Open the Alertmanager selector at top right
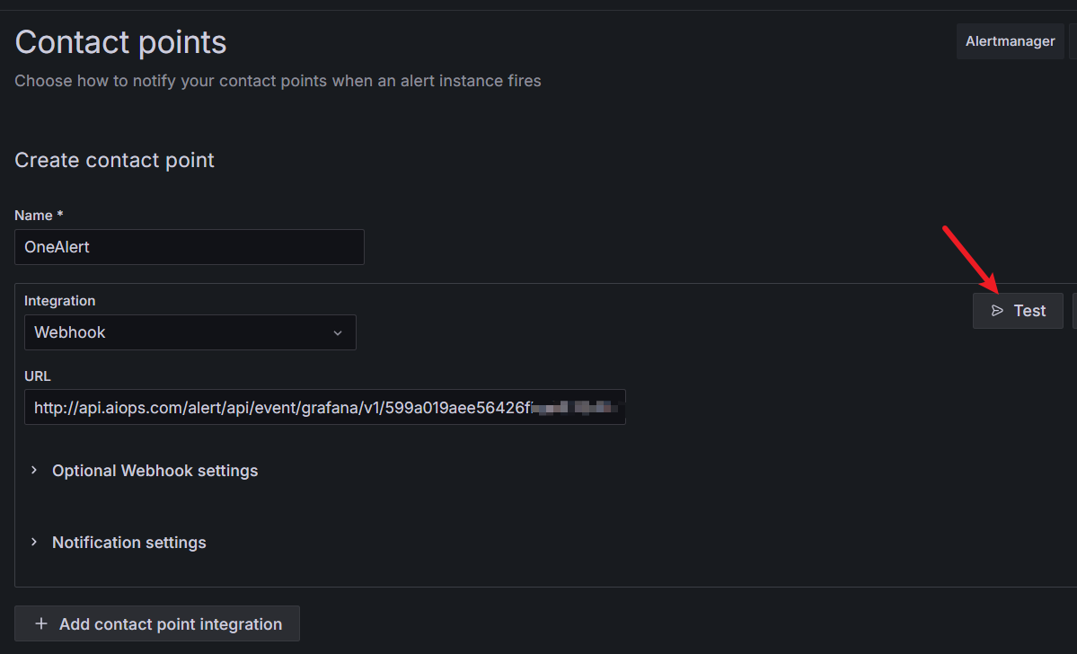This screenshot has height=654, width=1077. [x=1010, y=41]
